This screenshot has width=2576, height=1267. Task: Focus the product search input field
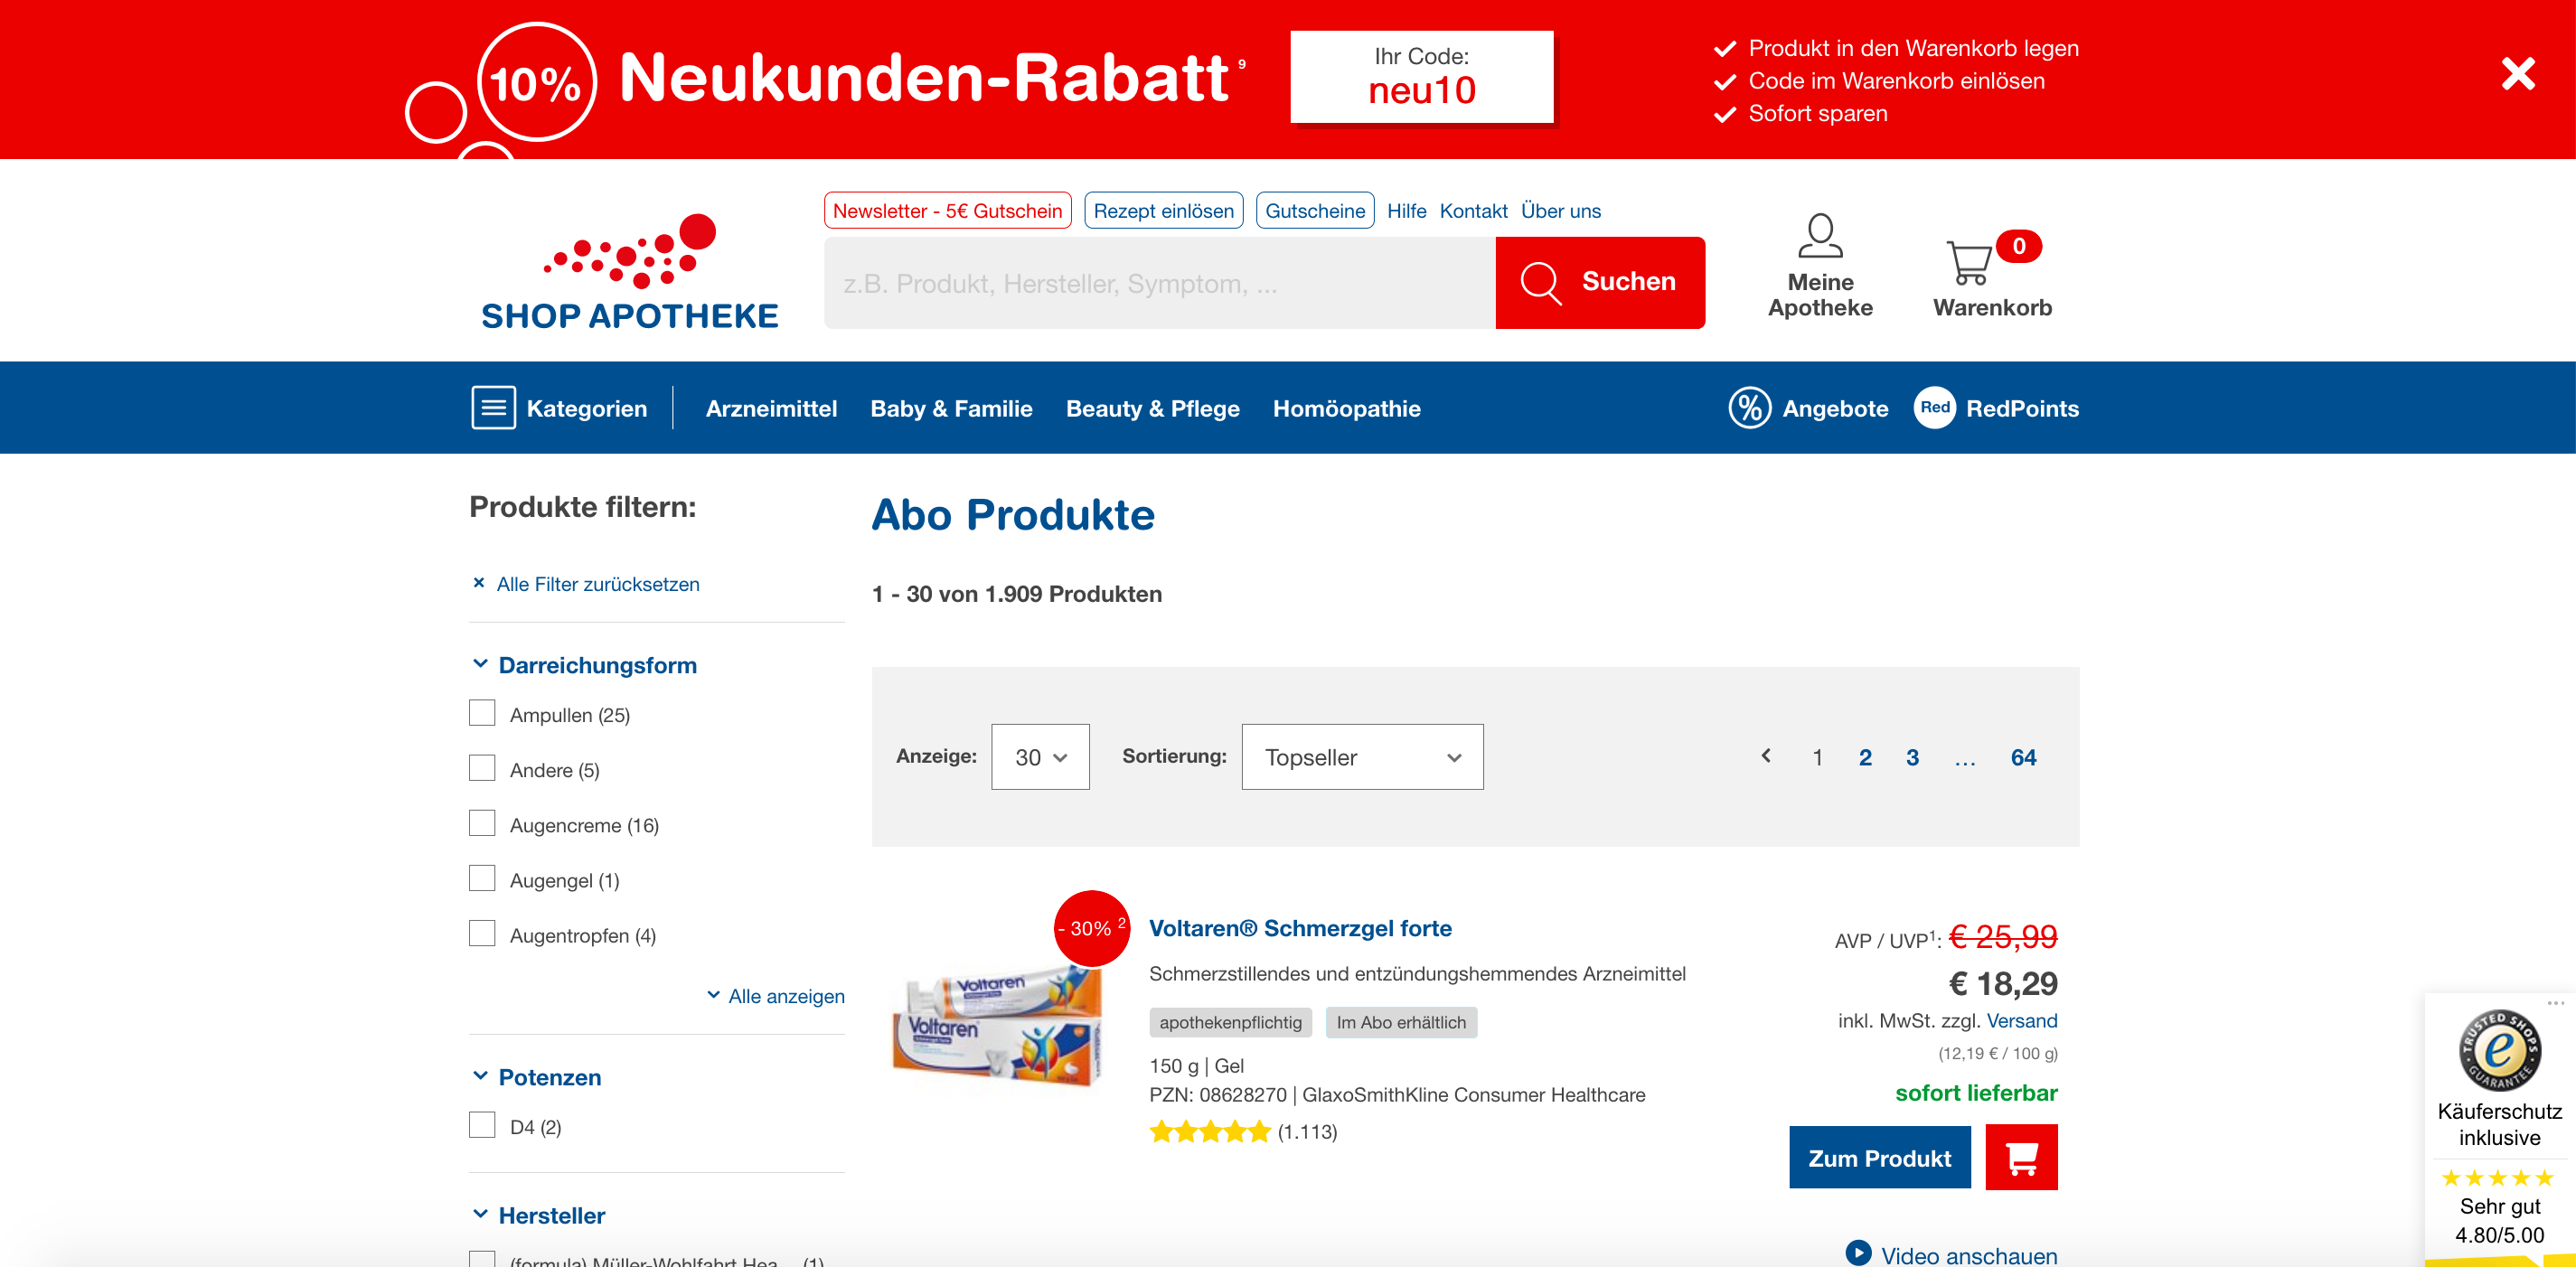(1159, 283)
